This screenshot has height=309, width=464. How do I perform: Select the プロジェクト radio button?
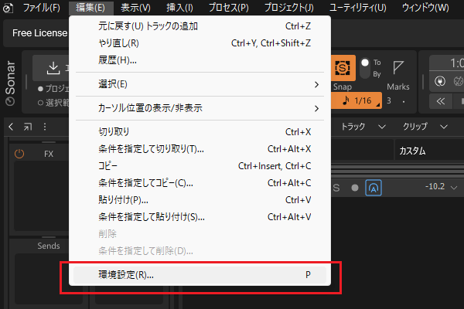coord(40,89)
